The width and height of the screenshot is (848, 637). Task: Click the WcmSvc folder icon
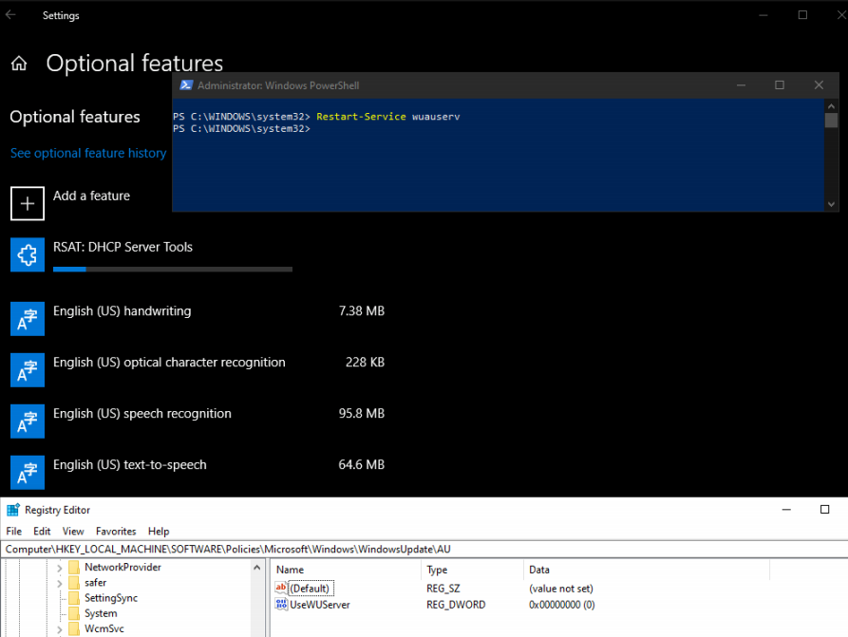tap(74, 628)
